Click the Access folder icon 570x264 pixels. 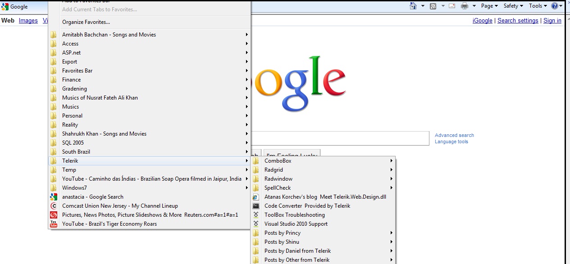tap(54, 44)
